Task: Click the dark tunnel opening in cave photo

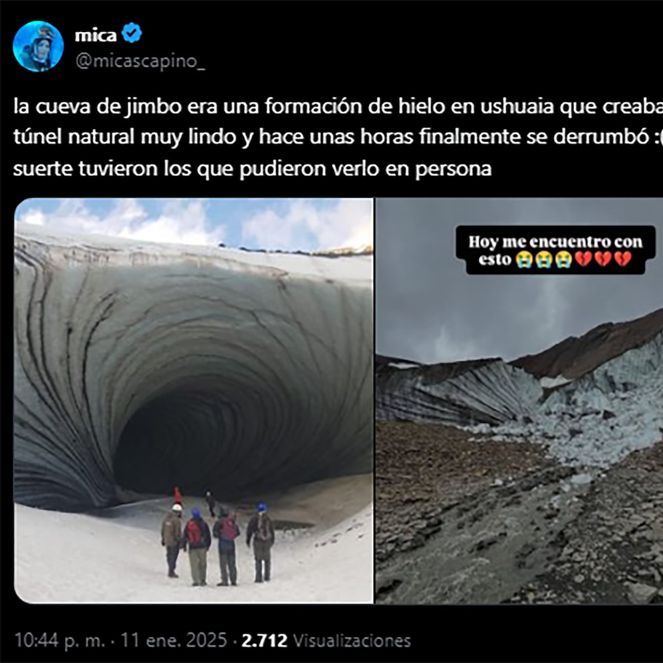Action: point(178,444)
